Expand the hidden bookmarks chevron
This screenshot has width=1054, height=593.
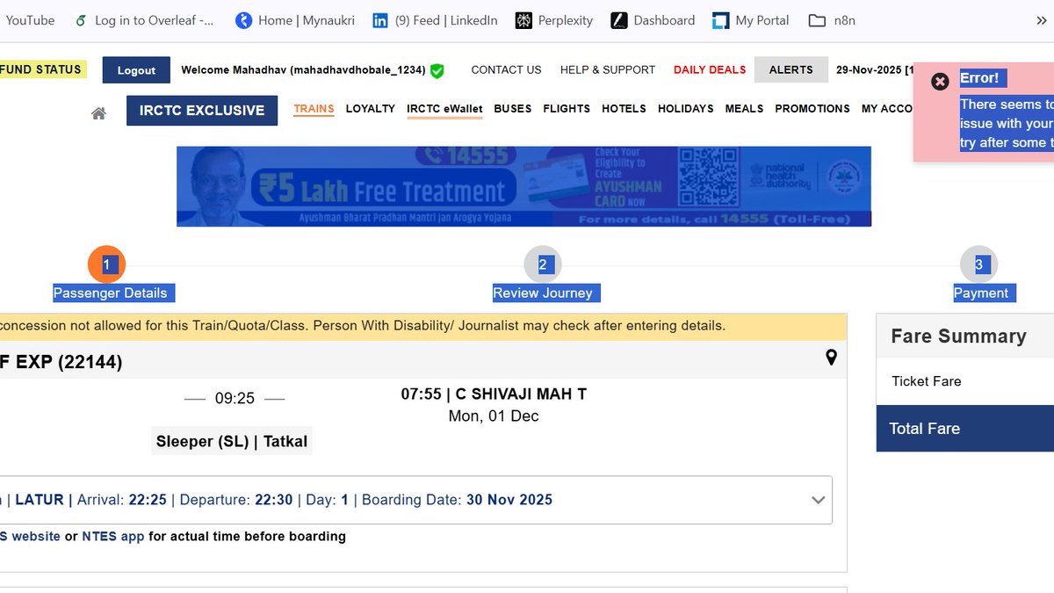click(x=1042, y=19)
